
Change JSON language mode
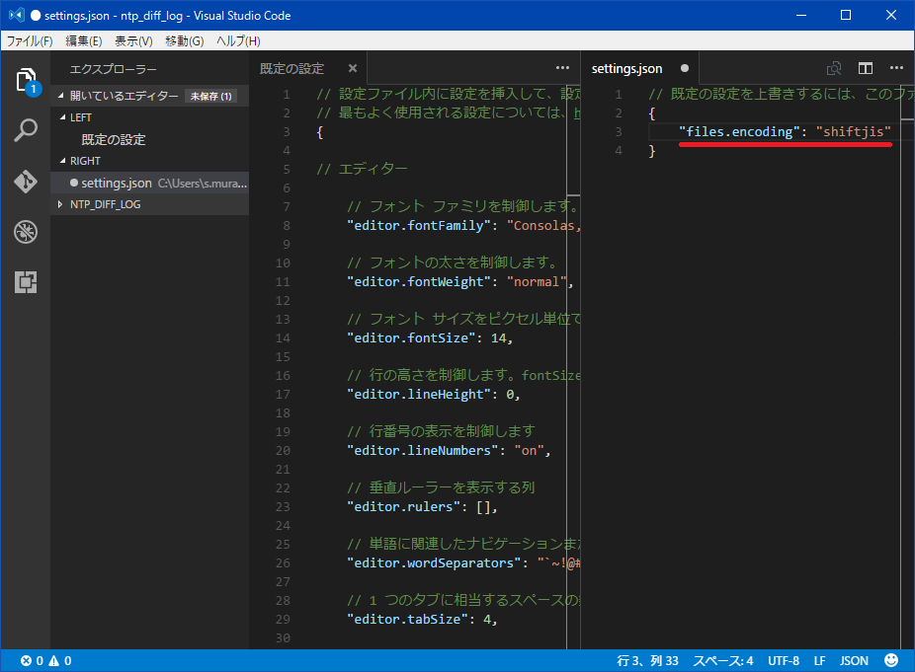pos(854,661)
